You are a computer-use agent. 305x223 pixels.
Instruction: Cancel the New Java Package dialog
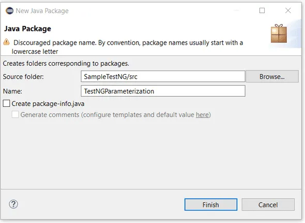pyautogui.click(x=268, y=205)
